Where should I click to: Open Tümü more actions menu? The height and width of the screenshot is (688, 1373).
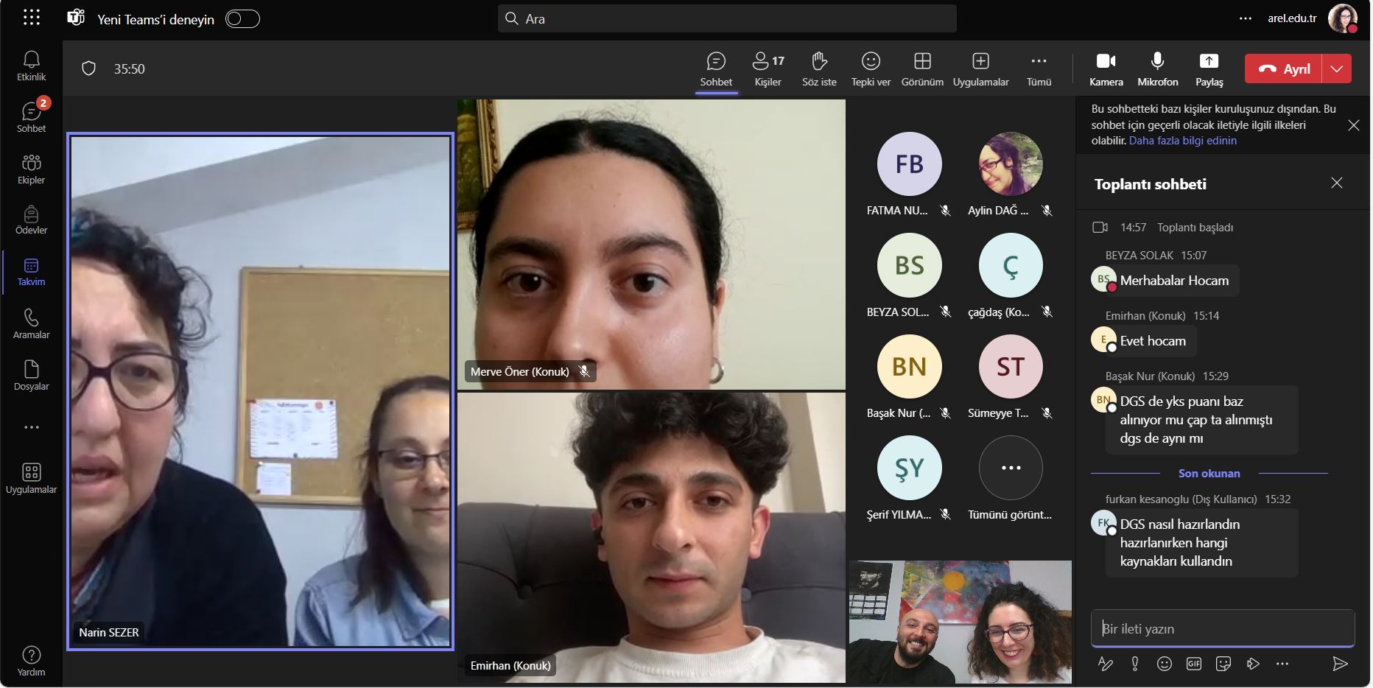tap(1039, 69)
